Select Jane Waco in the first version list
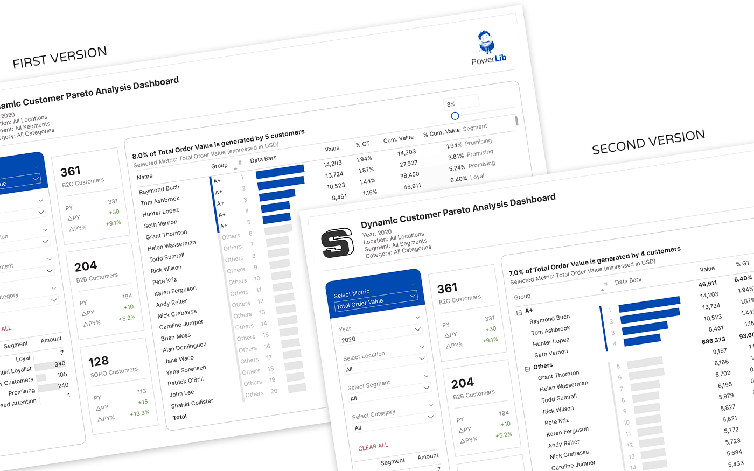 pyautogui.click(x=179, y=360)
